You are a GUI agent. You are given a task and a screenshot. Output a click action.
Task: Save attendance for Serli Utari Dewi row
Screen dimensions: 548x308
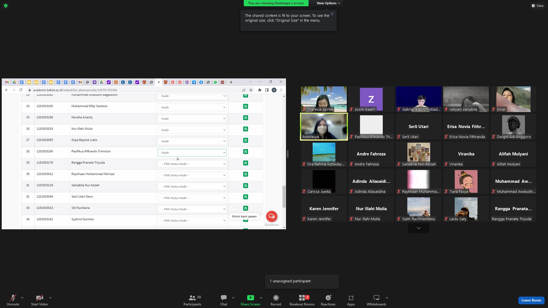(245, 197)
